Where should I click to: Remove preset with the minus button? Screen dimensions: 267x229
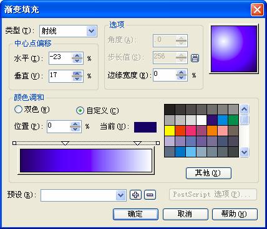pyautogui.click(x=150, y=195)
